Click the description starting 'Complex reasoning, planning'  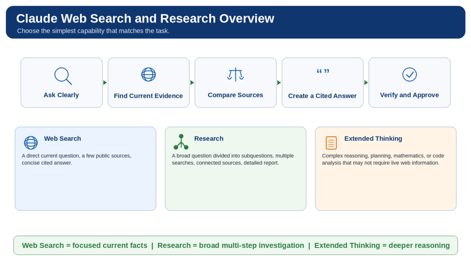[x=383, y=159]
